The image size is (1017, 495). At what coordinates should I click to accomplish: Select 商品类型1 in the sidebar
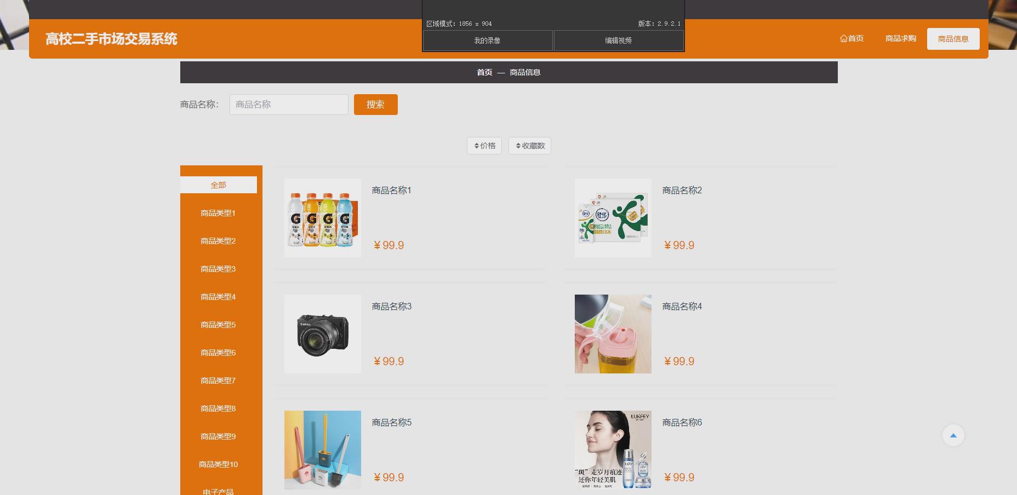coord(218,213)
